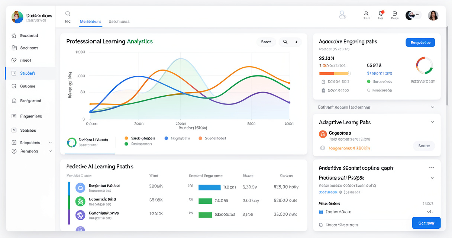Click the "$25,00" value in first table row
Viewport: 452px width, 238px height.
coord(286,187)
